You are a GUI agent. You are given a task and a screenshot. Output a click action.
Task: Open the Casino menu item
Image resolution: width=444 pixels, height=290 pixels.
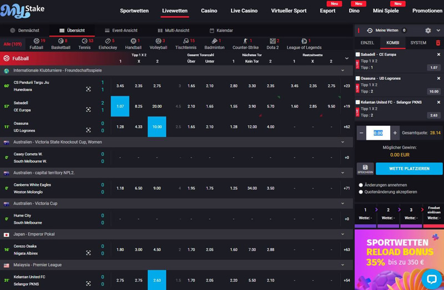click(209, 11)
